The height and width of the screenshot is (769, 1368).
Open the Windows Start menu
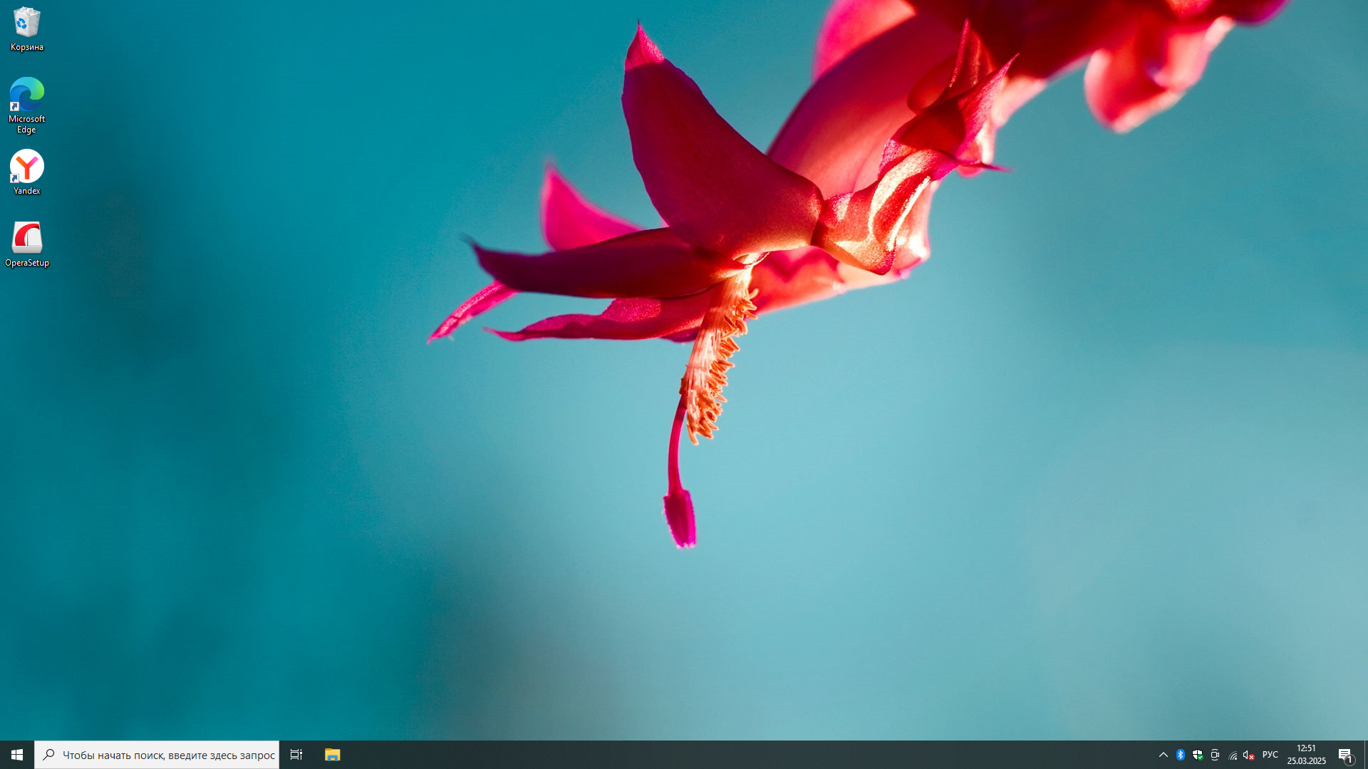[17, 755]
